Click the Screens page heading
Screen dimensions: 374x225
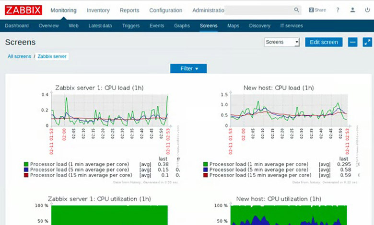pyautogui.click(x=20, y=42)
